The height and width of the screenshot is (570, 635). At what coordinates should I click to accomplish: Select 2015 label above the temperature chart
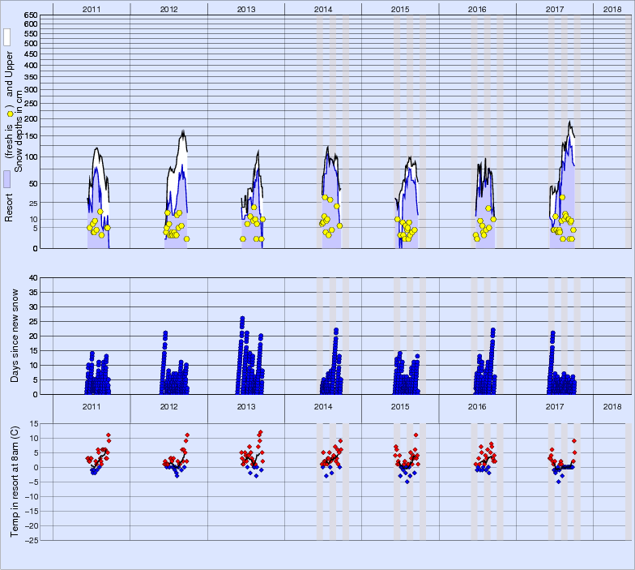[400, 405]
